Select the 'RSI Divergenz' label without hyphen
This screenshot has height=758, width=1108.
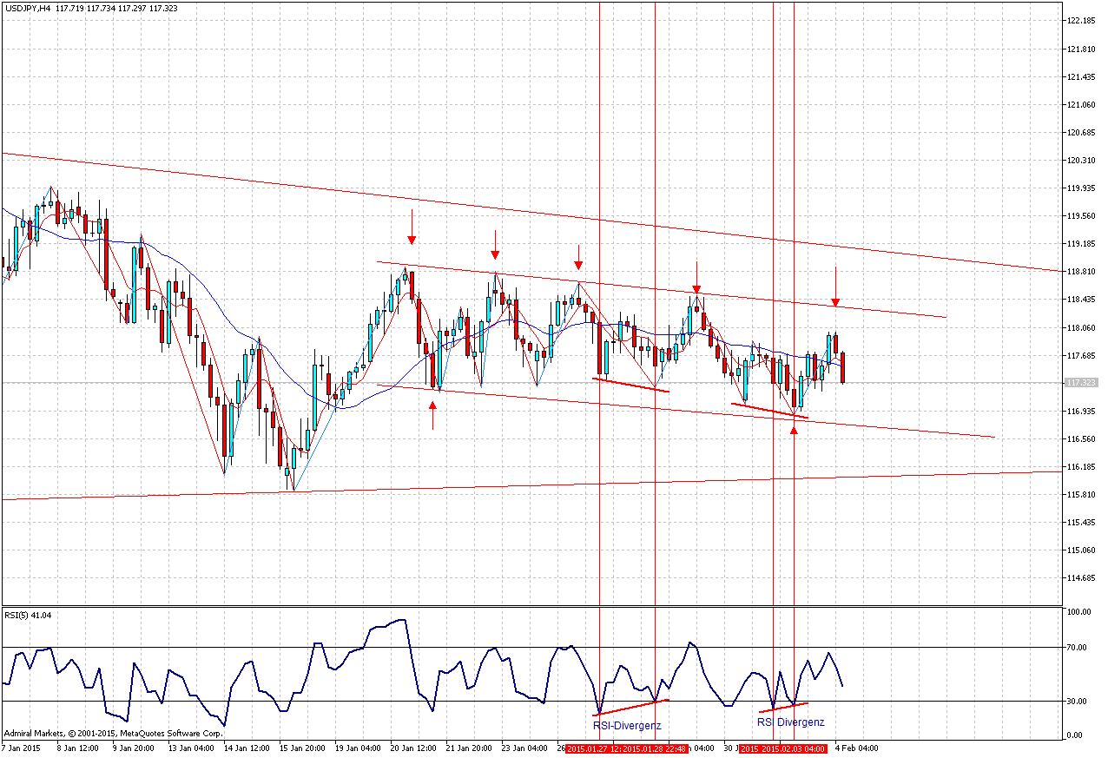[x=790, y=722]
